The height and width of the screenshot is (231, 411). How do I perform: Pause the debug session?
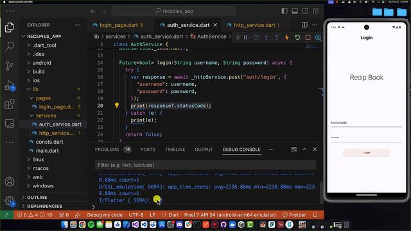pyautogui.click(x=245, y=37)
